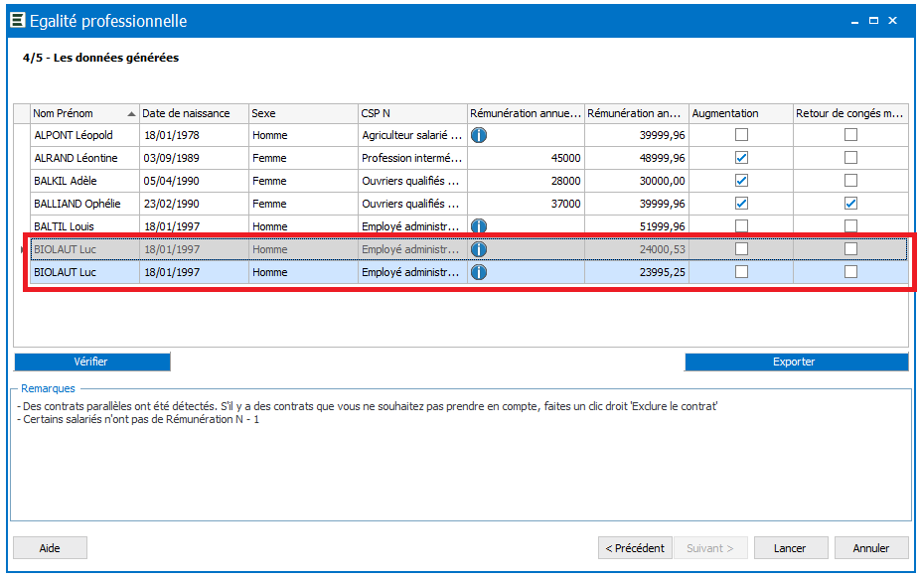Click the Lancer button
This screenshot has height=579, width=920.
pos(790,548)
